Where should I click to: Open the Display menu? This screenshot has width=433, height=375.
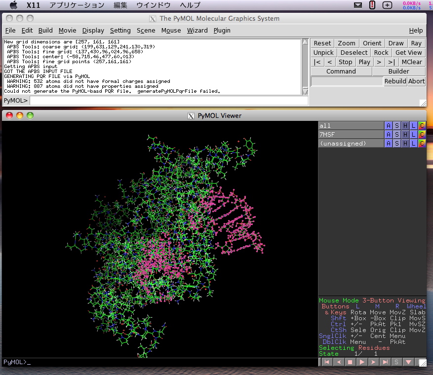point(93,31)
